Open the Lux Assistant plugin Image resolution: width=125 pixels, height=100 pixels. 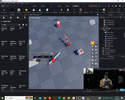pos(54,11)
